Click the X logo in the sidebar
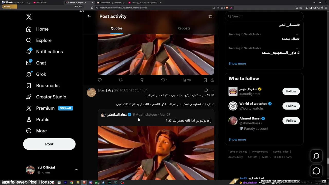329x185 pixels. click(29, 17)
